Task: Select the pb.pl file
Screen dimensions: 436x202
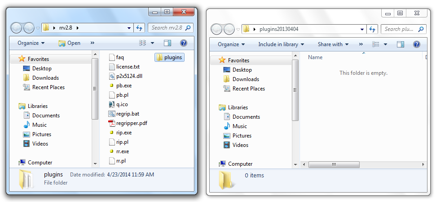Action: coord(119,95)
